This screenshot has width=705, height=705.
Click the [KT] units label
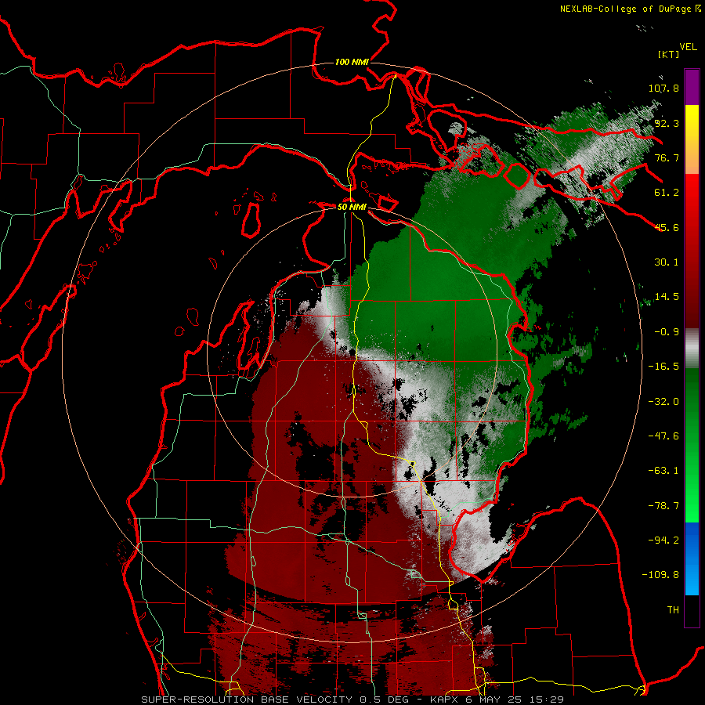(x=669, y=54)
